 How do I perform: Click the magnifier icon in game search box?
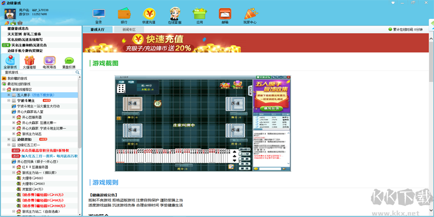tap(78, 72)
